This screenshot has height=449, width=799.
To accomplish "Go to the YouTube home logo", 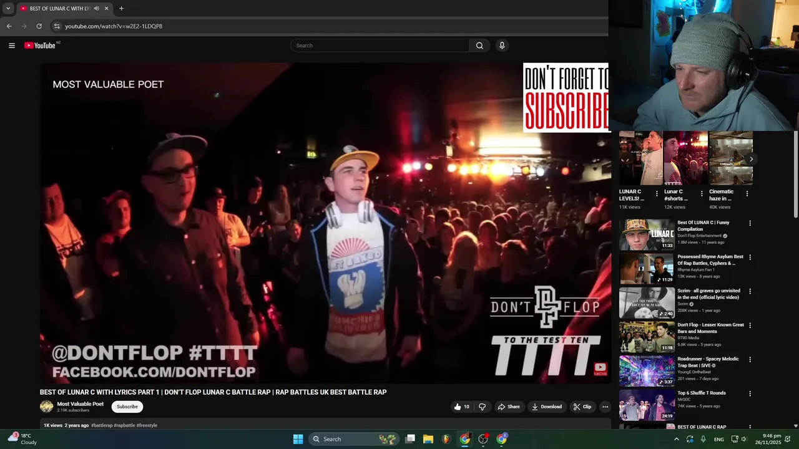I will 40,46.
